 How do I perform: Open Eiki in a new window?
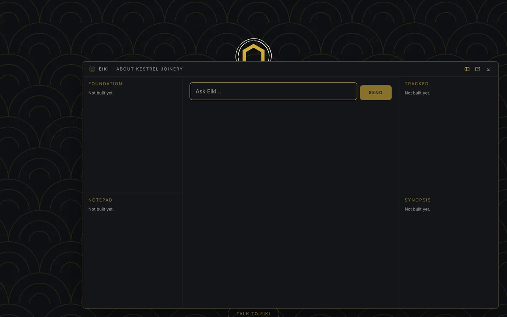(x=477, y=69)
